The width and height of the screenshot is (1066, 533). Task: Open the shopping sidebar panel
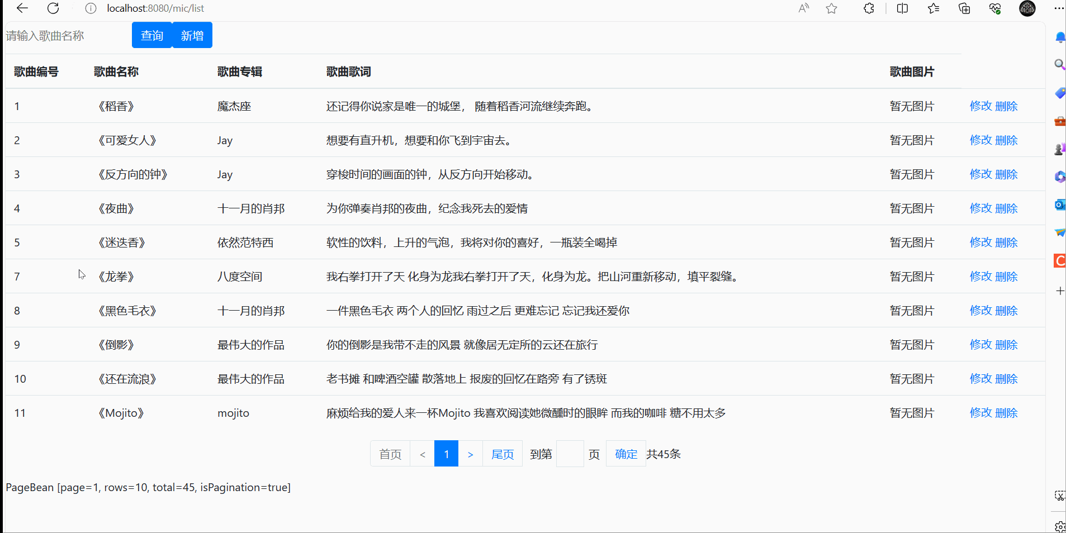1059,93
